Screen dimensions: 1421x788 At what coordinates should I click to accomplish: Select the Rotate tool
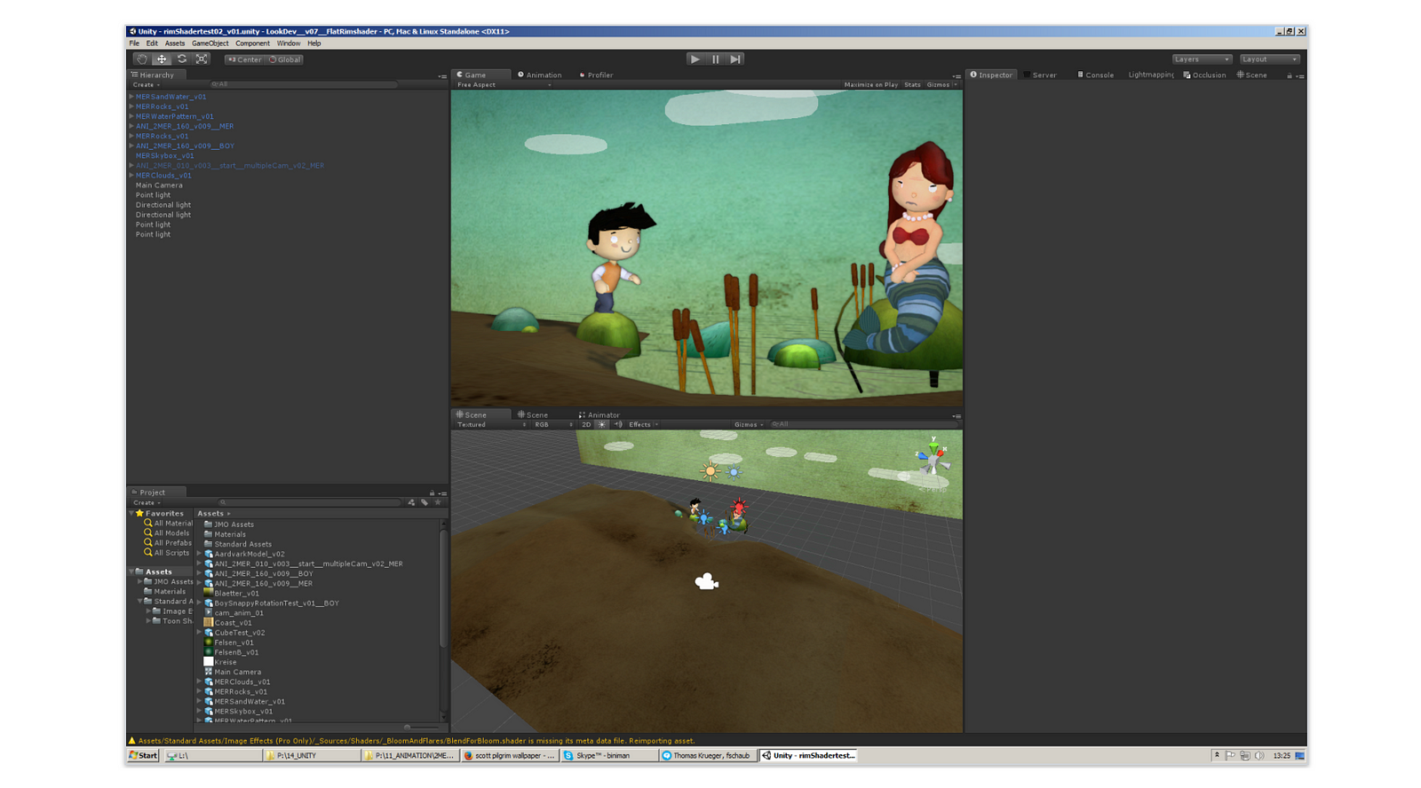click(x=182, y=59)
